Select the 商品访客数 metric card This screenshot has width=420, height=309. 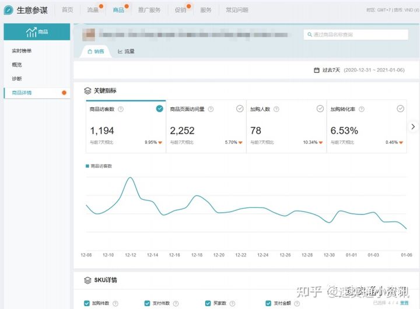(126, 127)
